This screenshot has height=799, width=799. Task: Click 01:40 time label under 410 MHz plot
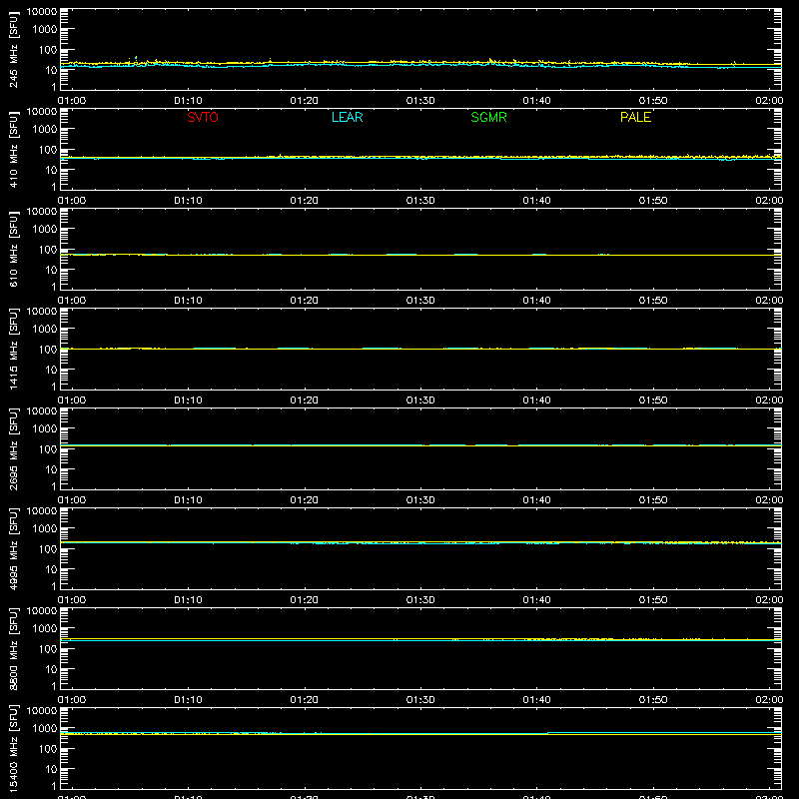tap(536, 201)
